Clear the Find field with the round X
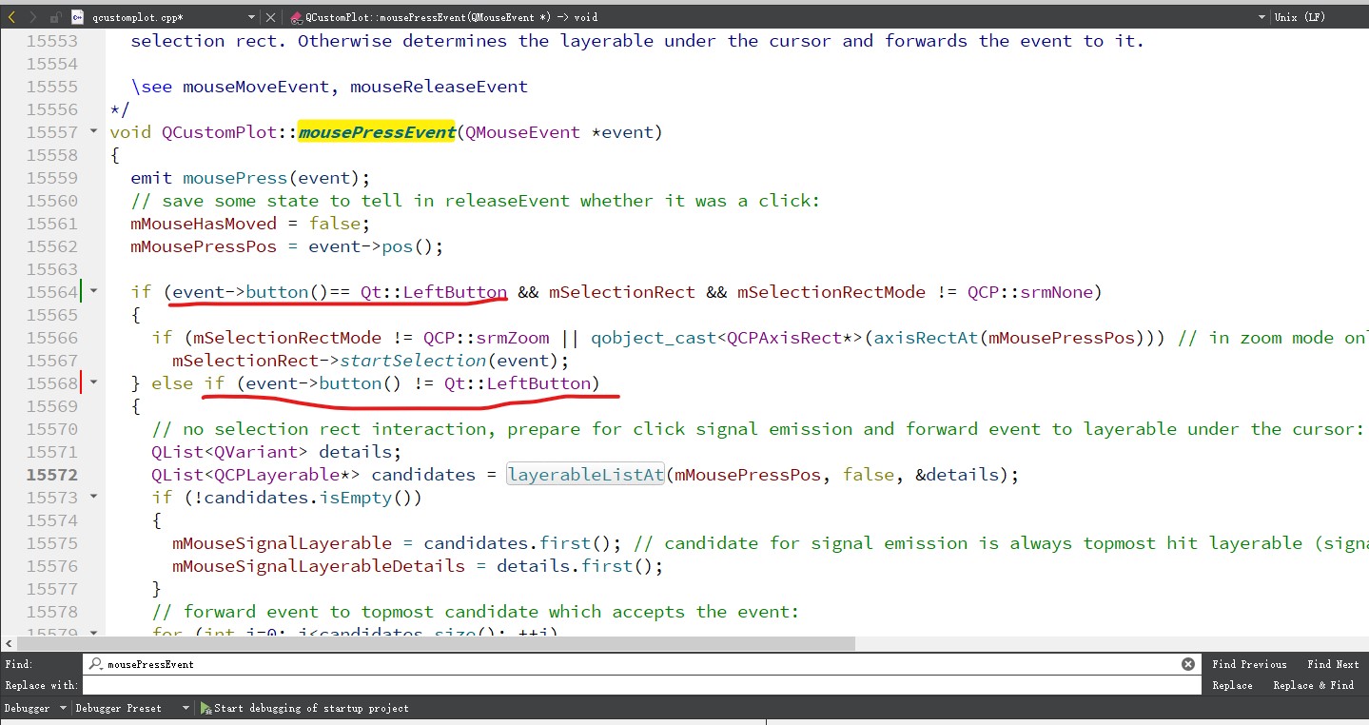1369x725 pixels. (1187, 664)
